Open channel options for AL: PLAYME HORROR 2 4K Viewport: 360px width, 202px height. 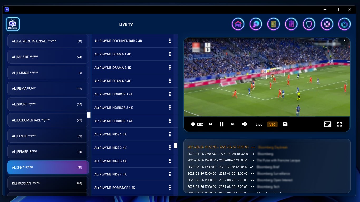pyautogui.click(x=170, y=107)
